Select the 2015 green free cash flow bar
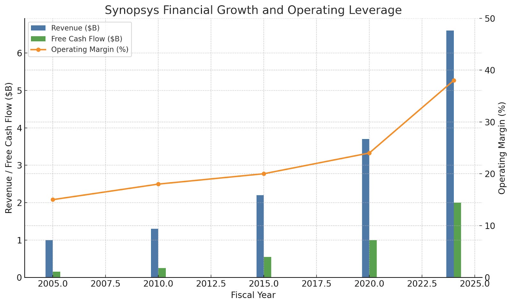 pos(268,267)
